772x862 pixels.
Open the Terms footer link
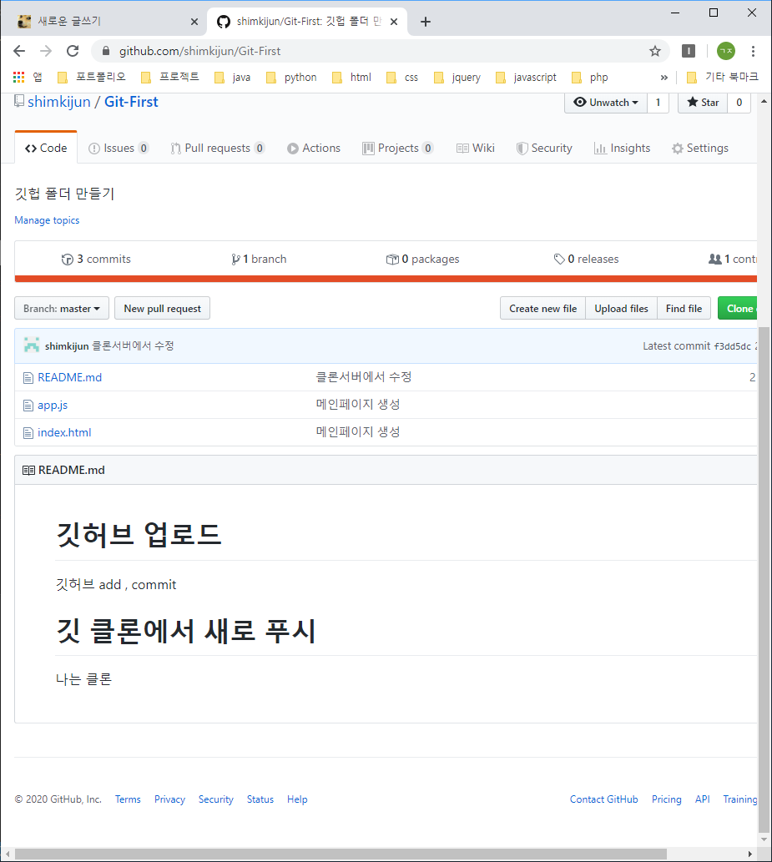click(x=128, y=799)
